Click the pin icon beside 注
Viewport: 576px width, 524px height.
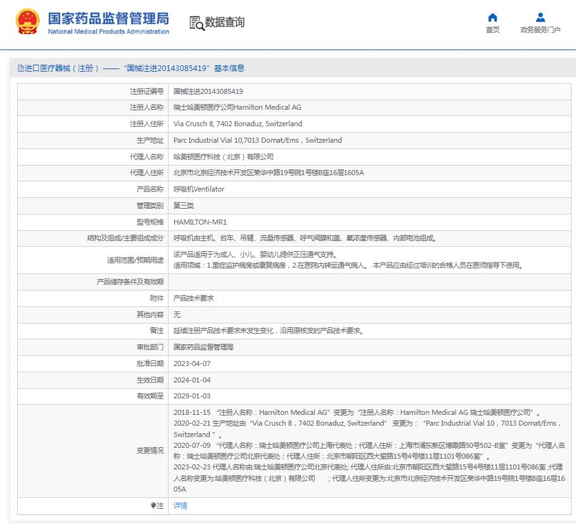pos(153,506)
